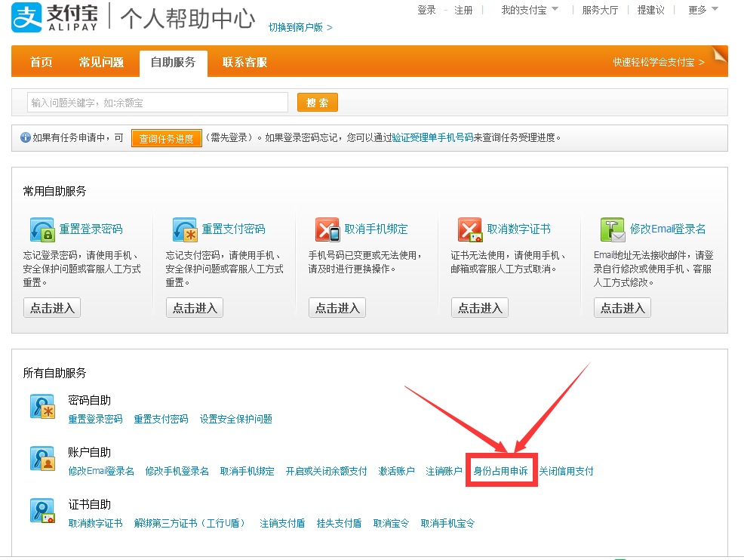The image size is (744, 560).
Task: Open the 身份占用申诉 link
Action: (x=500, y=471)
